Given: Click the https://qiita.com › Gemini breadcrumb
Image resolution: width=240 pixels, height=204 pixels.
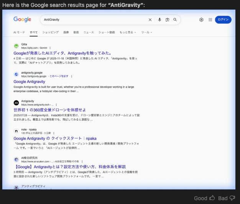Looking at the screenshot, I should pyautogui.click(x=34, y=48).
